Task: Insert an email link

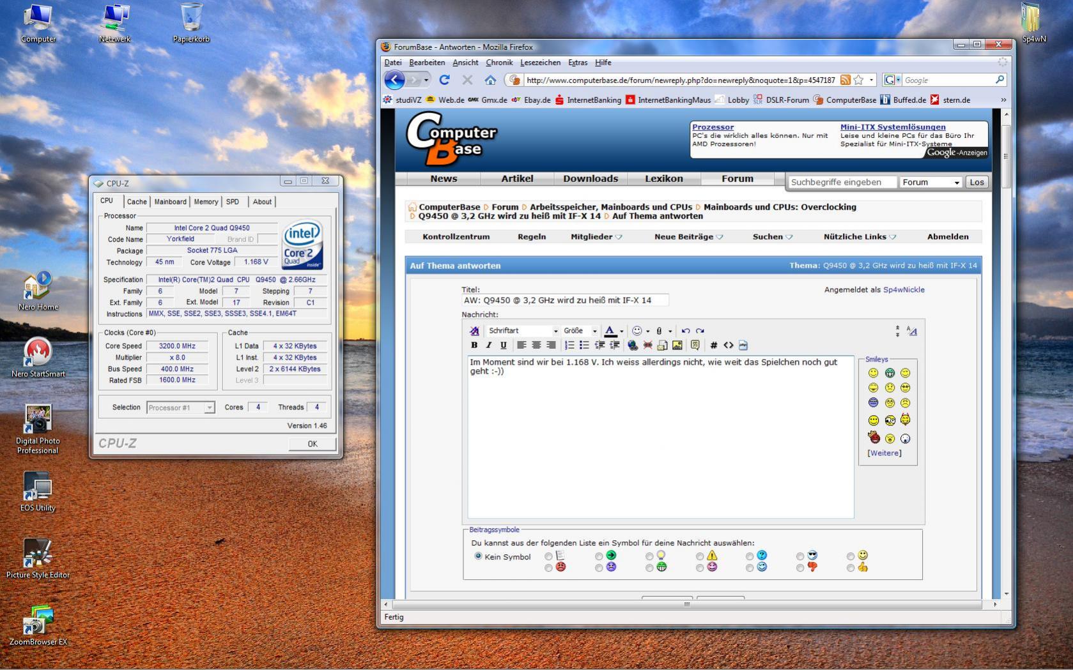Action: 662,346
